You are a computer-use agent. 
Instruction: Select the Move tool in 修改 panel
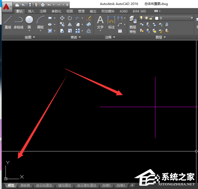click(62, 18)
